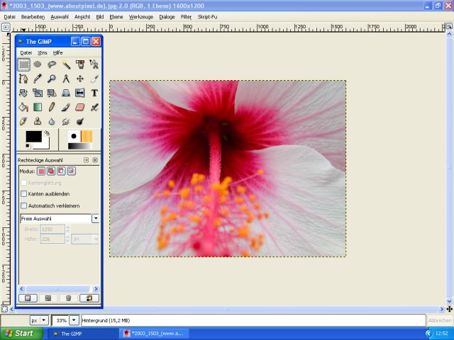454x340 pixels.
Task: Select the Dodge/Burn tool
Action: pos(80,121)
